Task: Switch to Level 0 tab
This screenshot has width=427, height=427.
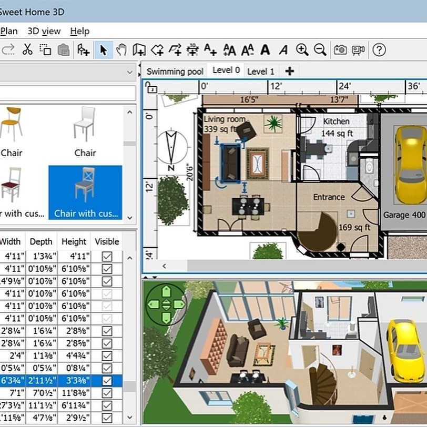Action: click(226, 70)
